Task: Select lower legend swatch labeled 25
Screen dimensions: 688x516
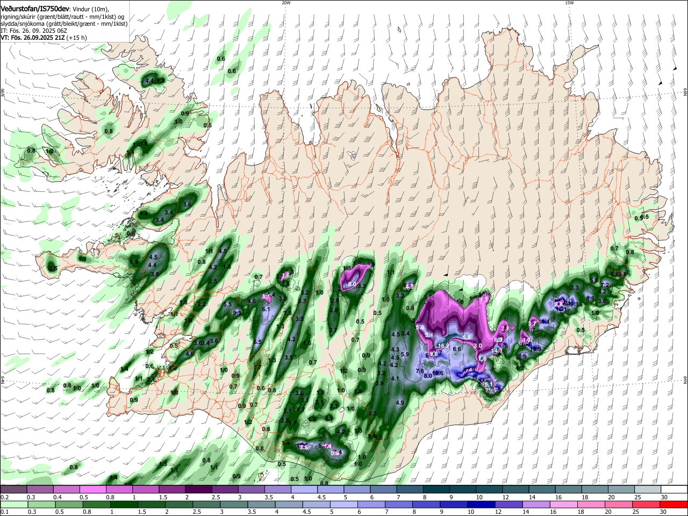Action: tap(647, 504)
